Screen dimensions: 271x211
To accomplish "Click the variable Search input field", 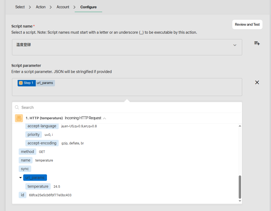I will (128, 107).
